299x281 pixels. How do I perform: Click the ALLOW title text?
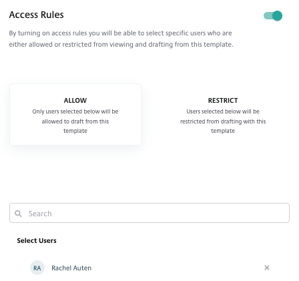pos(75,101)
